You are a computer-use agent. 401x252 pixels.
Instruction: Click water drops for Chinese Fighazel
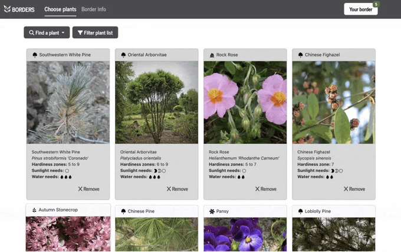click(330, 177)
